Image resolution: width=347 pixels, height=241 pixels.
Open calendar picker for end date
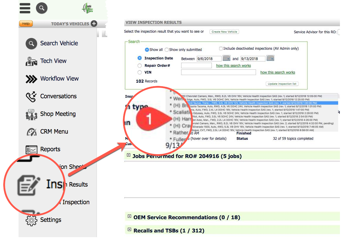click(270, 58)
